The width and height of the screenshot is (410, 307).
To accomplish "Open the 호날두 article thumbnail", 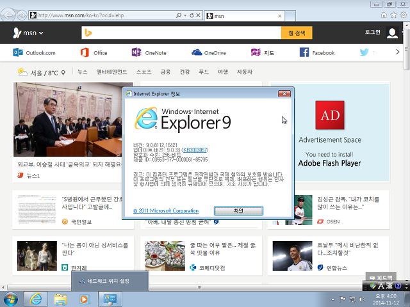I will click(292, 256).
